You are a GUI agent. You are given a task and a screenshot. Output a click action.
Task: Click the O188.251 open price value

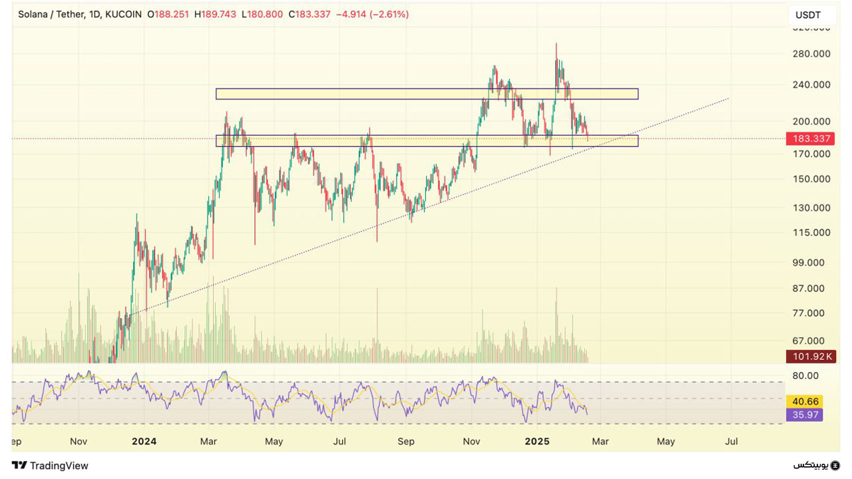pos(169,14)
